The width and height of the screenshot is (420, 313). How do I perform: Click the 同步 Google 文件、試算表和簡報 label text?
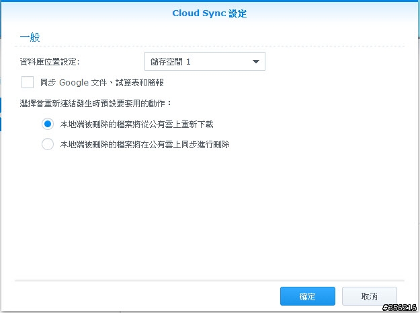tap(102, 83)
